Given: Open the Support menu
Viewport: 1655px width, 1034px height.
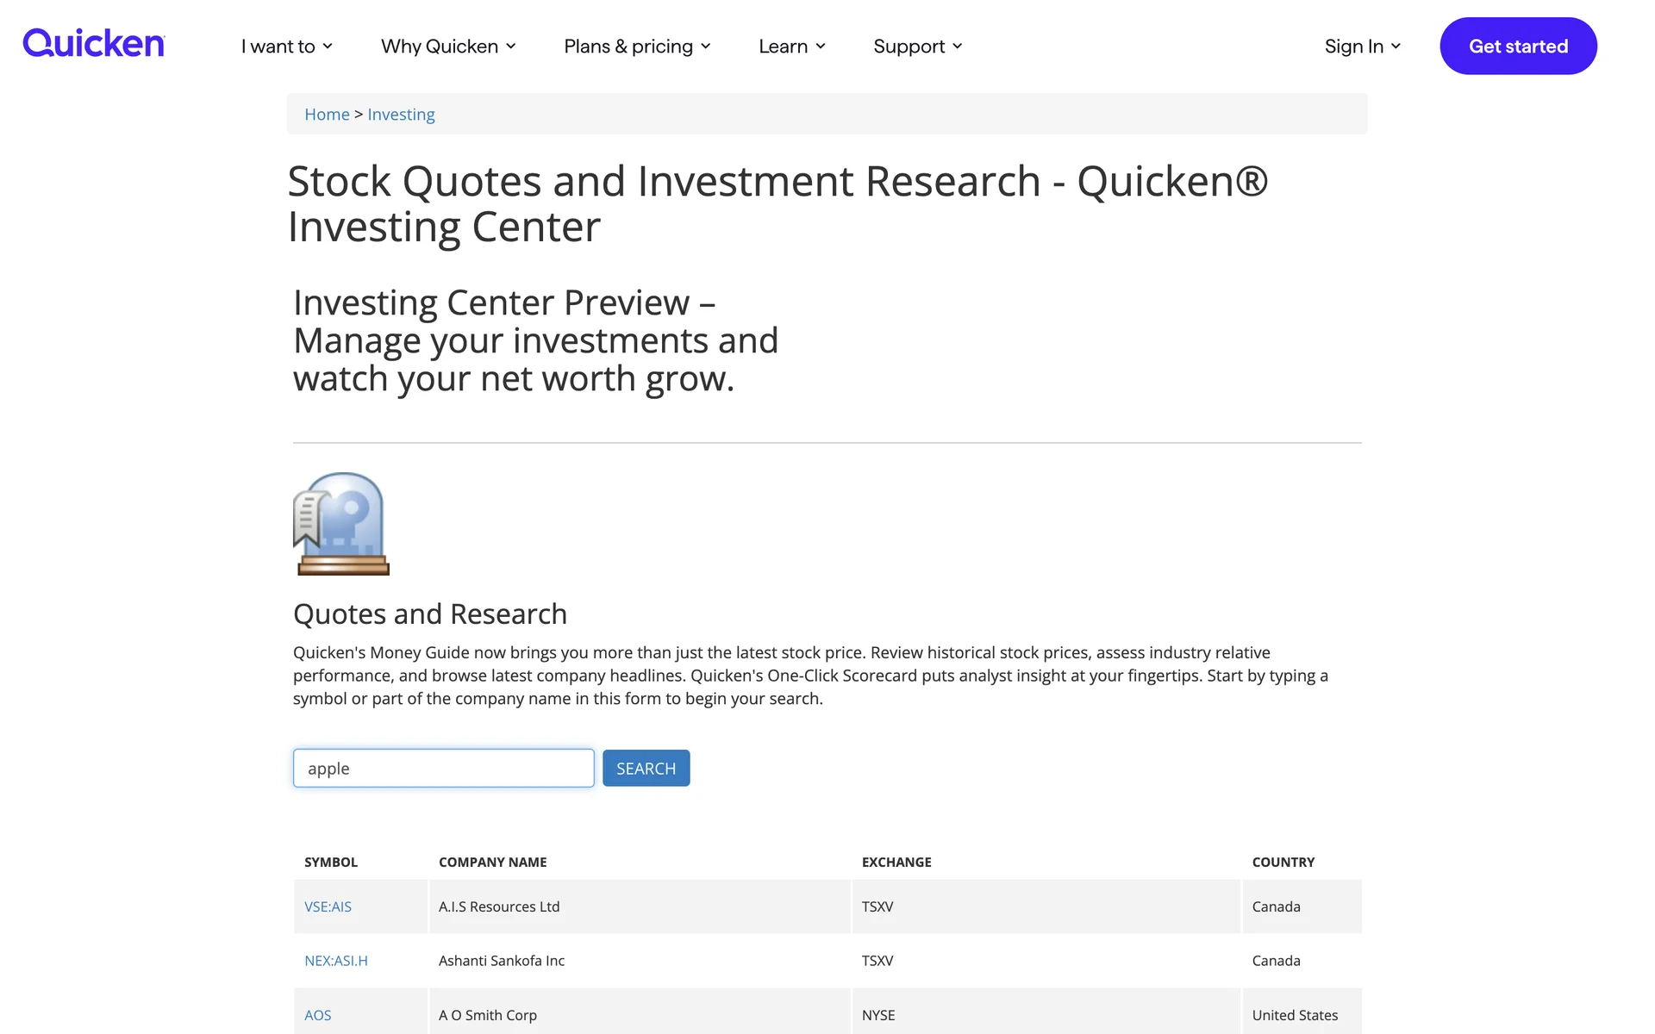Looking at the screenshot, I should pyautogui.click(x=917, y=47).
